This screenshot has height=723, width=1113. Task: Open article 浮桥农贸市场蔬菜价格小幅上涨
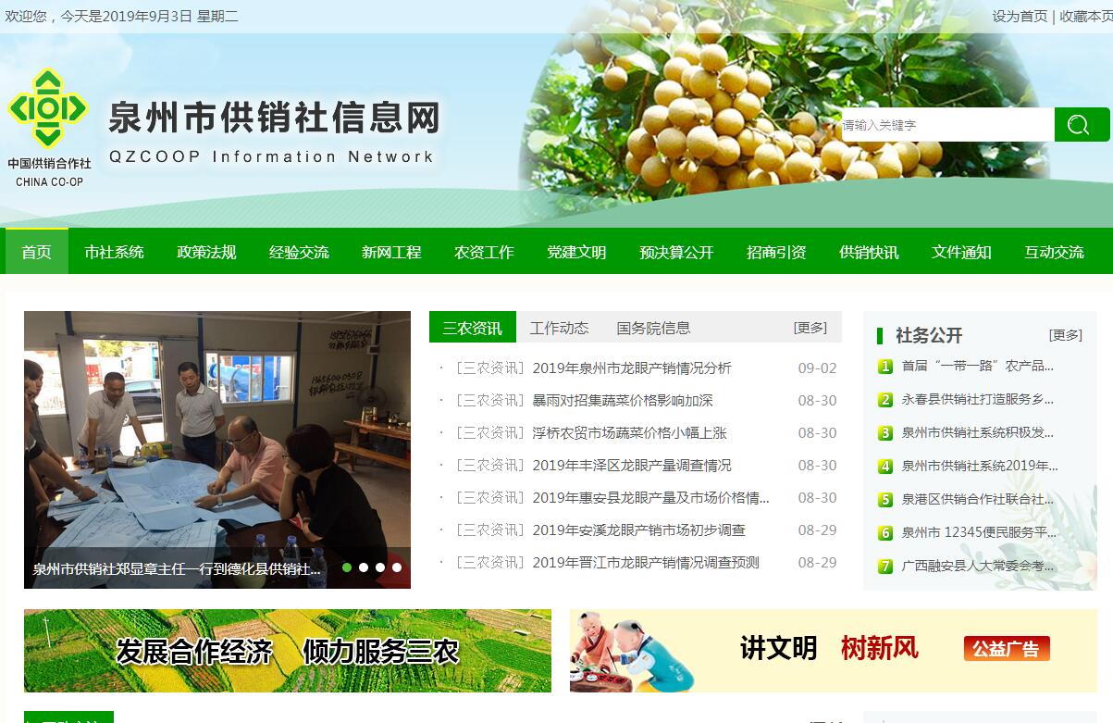(x=630, y=432)
